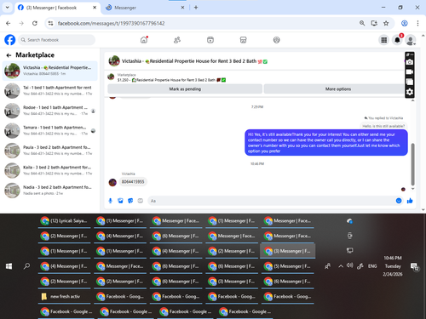Open the Marketplace storefront icon in header

tap(244, 40)
